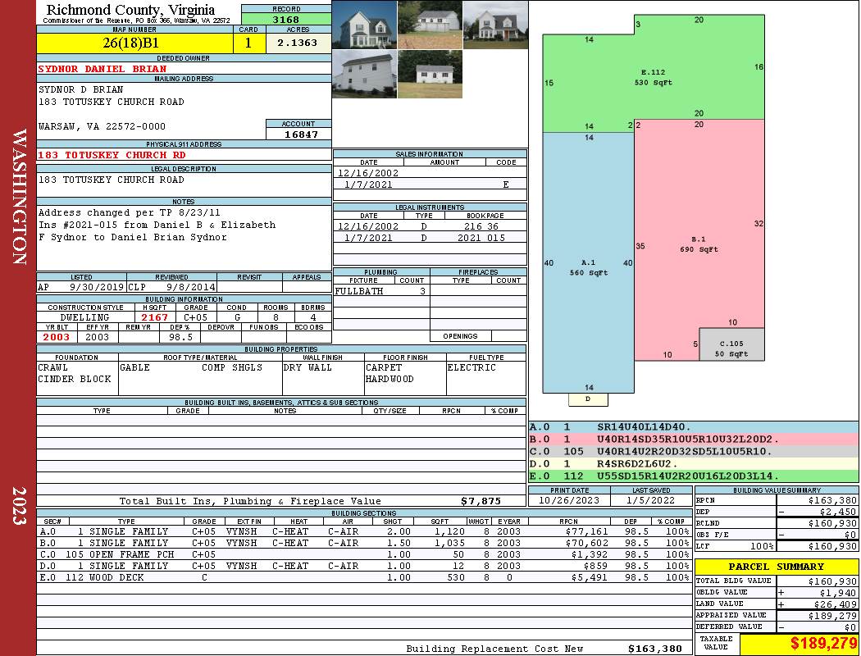
Task: Click RPCN amount $77,161
Action: [x=586, y=531]
